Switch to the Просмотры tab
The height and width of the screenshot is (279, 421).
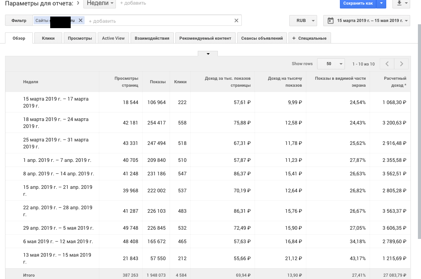(80, 38)
